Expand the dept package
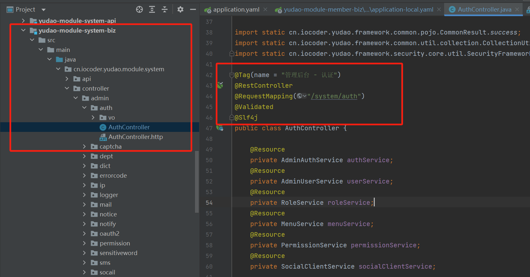The image size is (530, 277). (84, 156)
